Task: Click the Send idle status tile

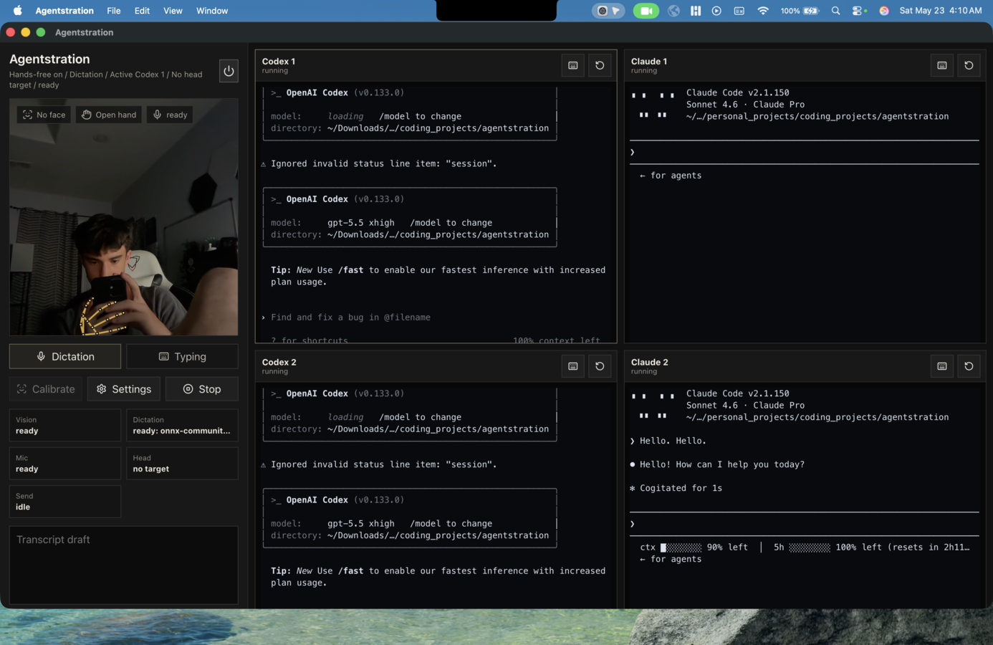Action: pyautogui.click(x=65, y=502)
